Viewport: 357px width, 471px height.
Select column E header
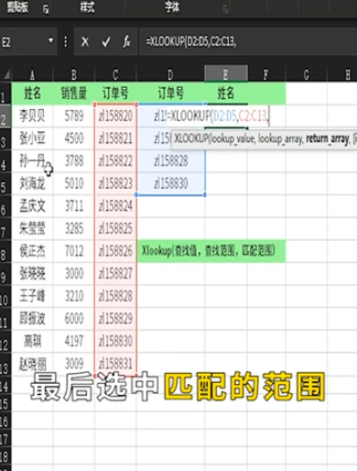[225, 74]
